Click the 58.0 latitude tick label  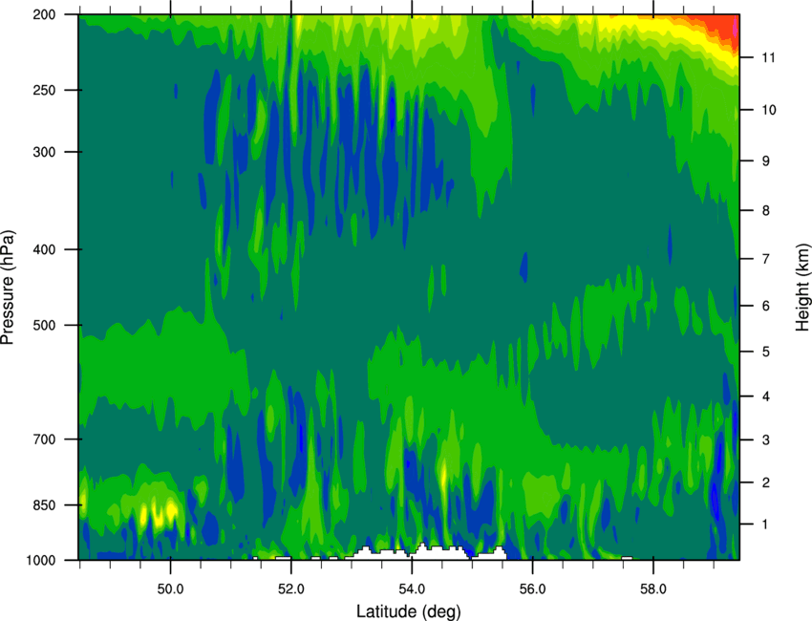pyautogui.click(x=653, y=589)
